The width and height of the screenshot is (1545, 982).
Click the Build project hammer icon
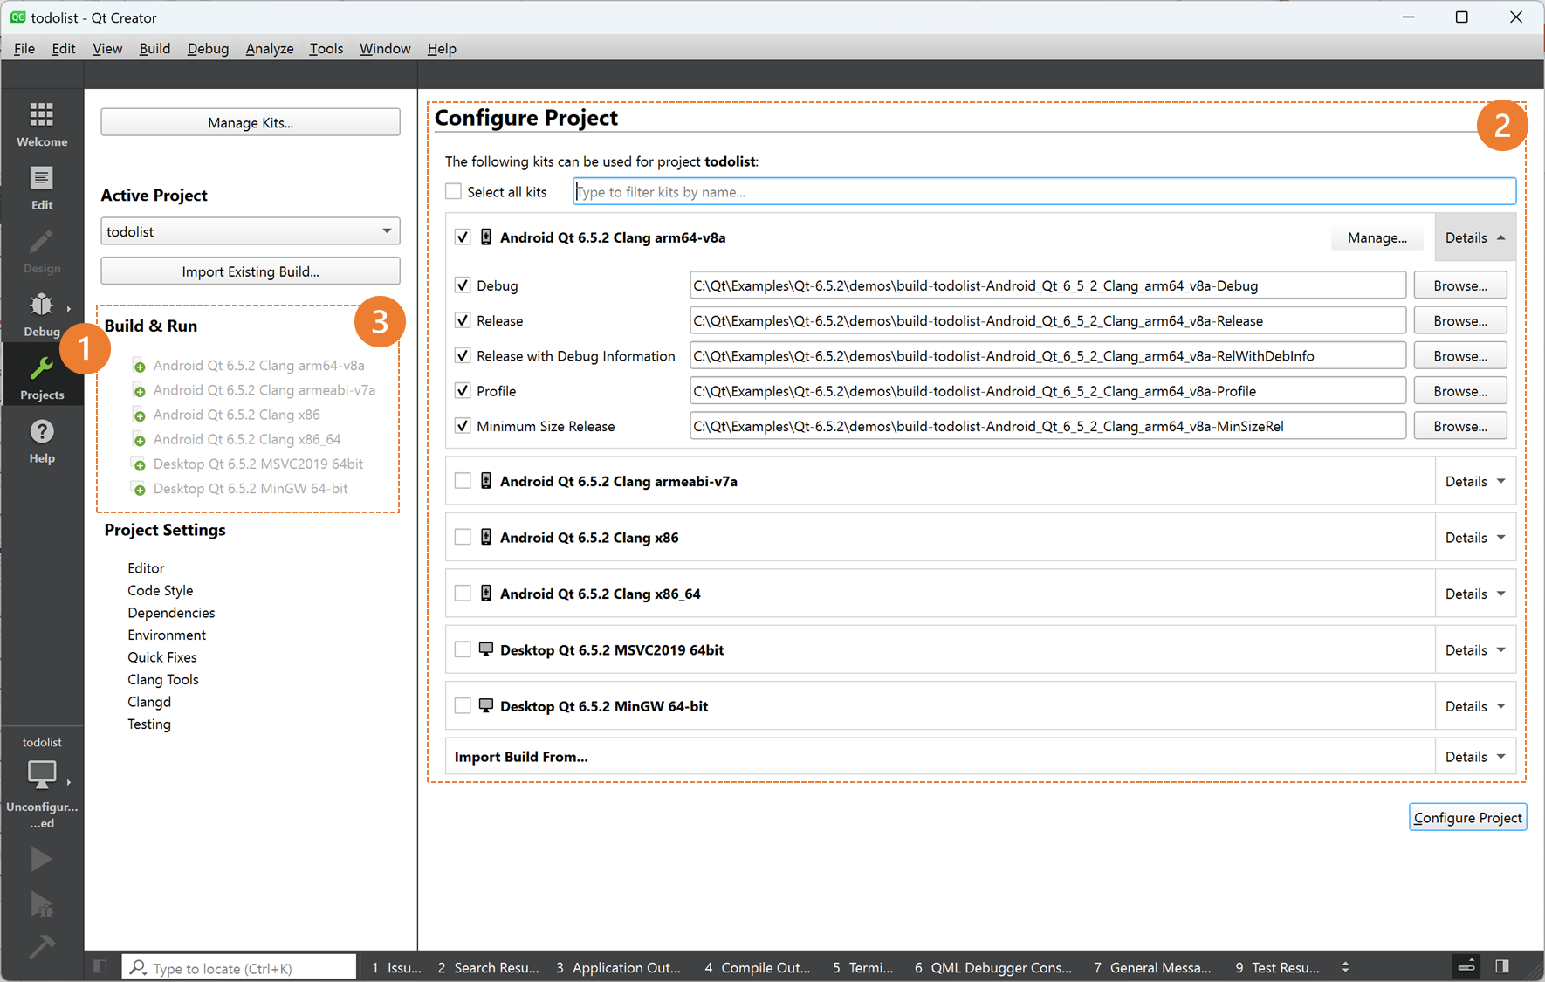point(41,947)
